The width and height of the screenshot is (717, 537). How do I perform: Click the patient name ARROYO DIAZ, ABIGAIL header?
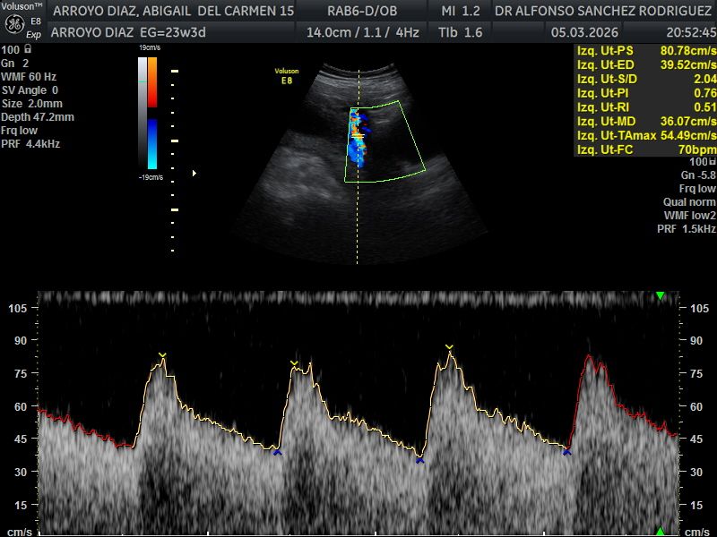[x=172, y=11]
